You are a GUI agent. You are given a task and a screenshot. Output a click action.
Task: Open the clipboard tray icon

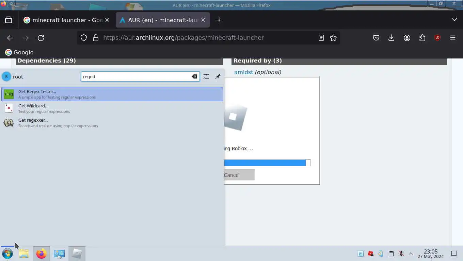click(x=391, y=254)
